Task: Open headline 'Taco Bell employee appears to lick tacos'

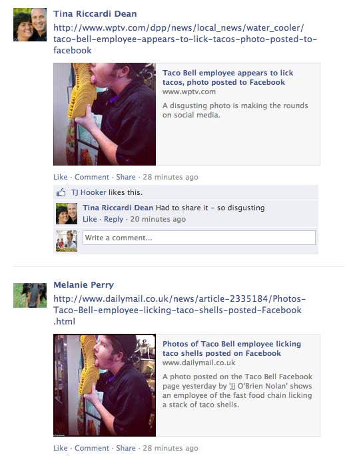Action: click(228, 77)
